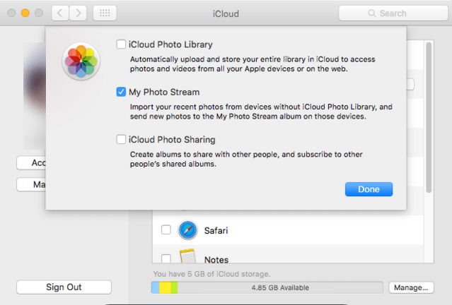Screen dimensions: 452x305
Task: Click the iCloud Photo Library label
Action: click(170, 44)
